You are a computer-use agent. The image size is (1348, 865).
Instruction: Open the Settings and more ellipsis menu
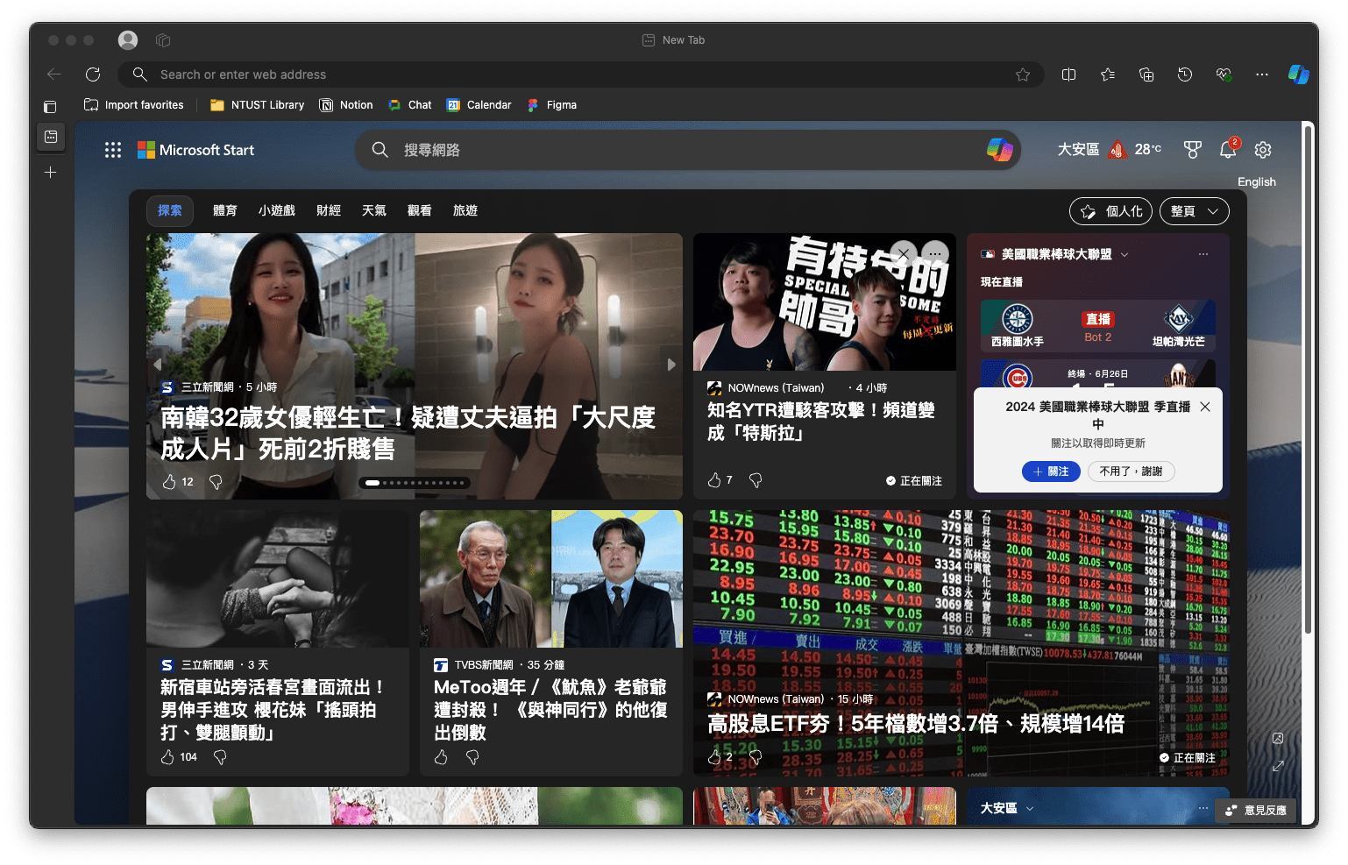pos(1262,74)
